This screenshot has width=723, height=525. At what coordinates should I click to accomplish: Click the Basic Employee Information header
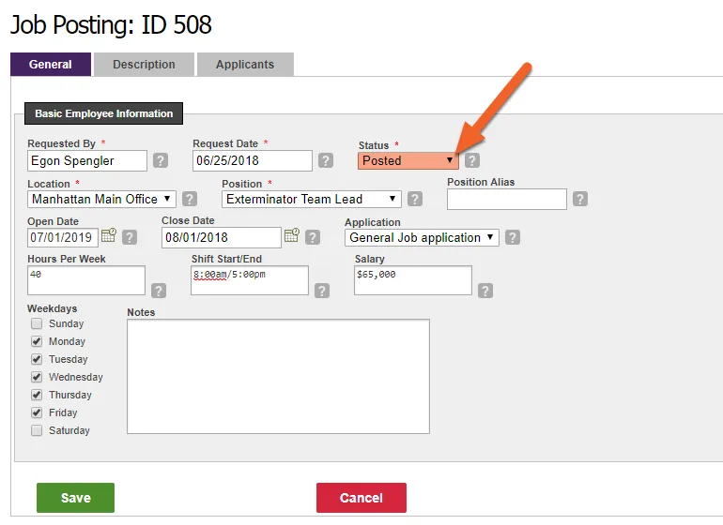click(x=103, y=113)
